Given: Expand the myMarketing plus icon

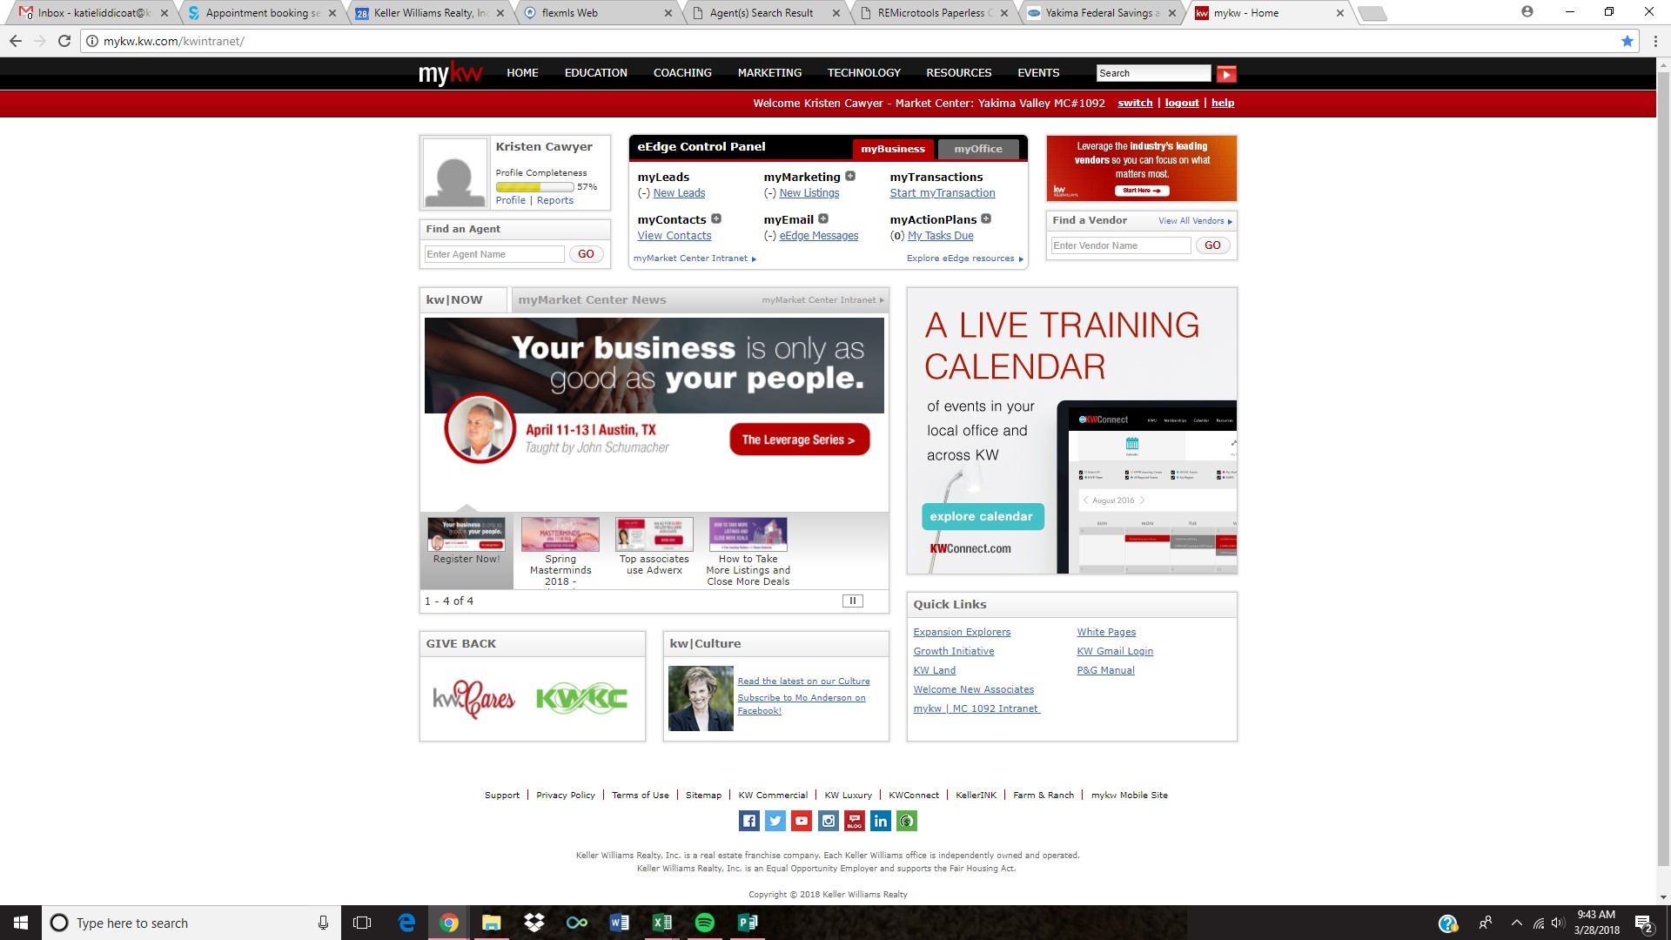Looking at the screenshot, I should (850, 176).
